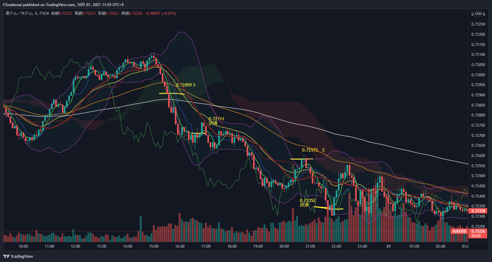Image resolution: width=492 pixels, height=262 pixels.
Task: Click the 0.72650 price axis label
Action: 478,146
